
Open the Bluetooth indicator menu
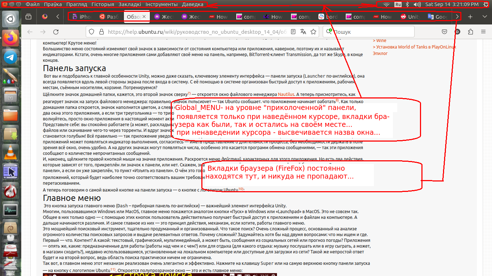click(x=407, y=4)
